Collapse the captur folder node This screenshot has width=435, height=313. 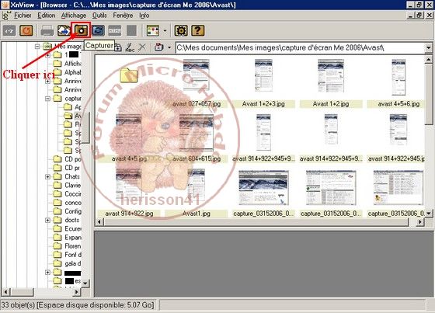coord(47,99)
